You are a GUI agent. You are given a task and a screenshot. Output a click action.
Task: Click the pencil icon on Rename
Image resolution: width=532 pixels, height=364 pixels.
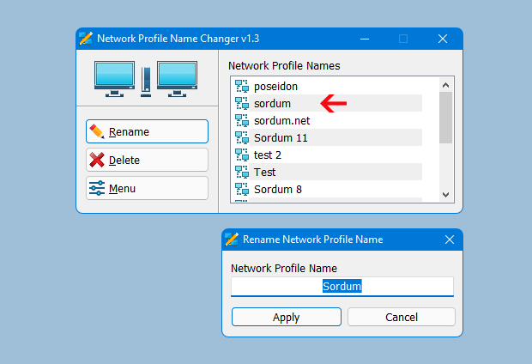tap(97, 131)
